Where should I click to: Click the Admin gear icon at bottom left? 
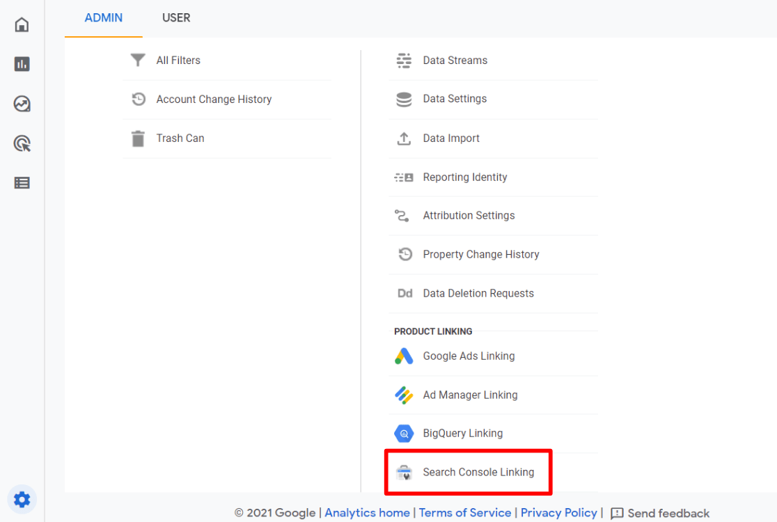(x=22, y=499)
